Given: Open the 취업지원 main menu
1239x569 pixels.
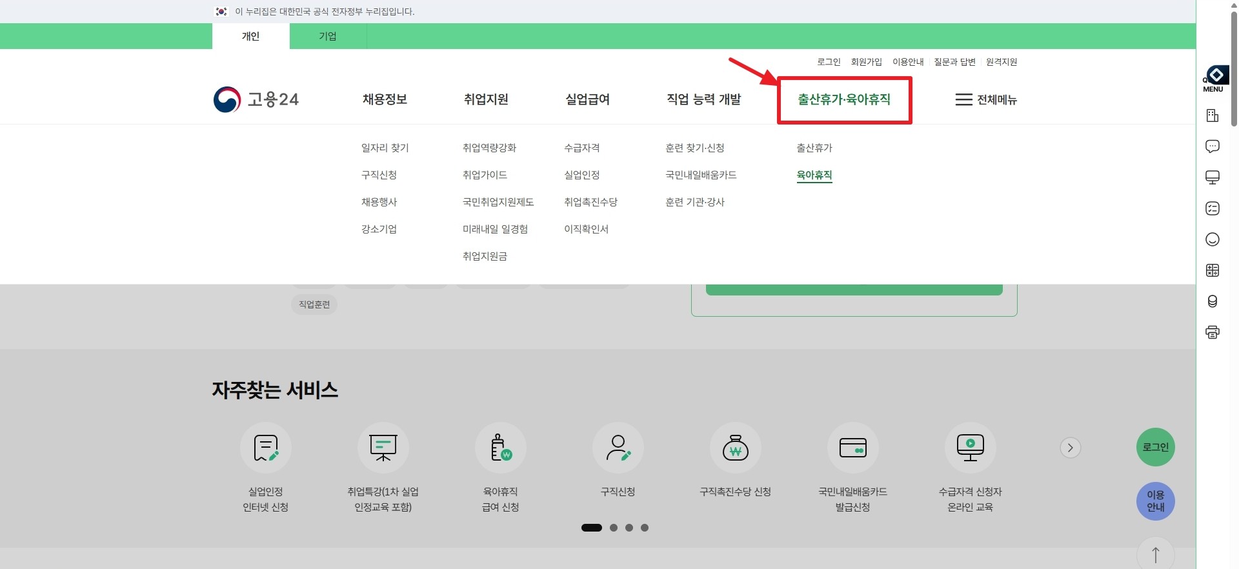Looking at the screenshot, I should [x=486, y=99].
